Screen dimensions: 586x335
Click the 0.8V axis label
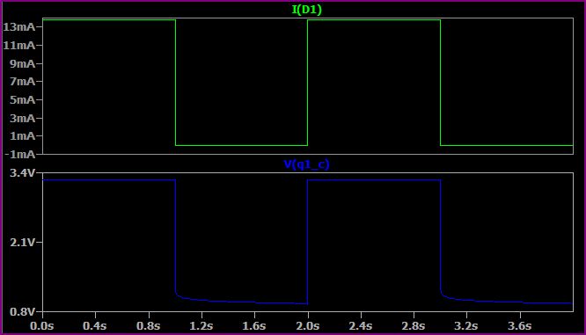click(x=22, y=311)
